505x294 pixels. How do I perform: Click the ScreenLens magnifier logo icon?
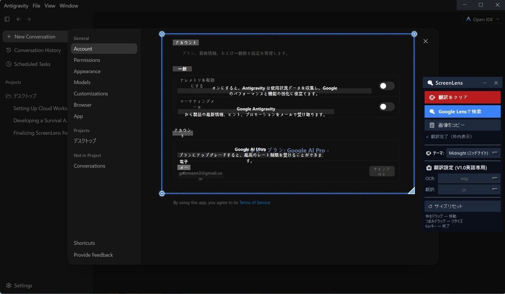[x=430, y=83]
